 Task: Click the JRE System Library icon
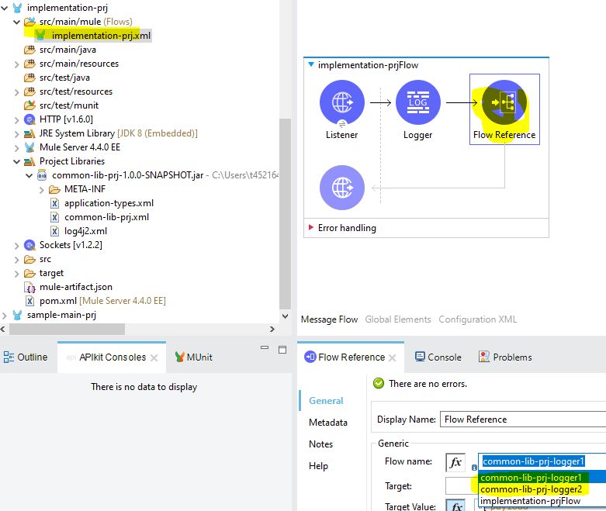point(29,133)
